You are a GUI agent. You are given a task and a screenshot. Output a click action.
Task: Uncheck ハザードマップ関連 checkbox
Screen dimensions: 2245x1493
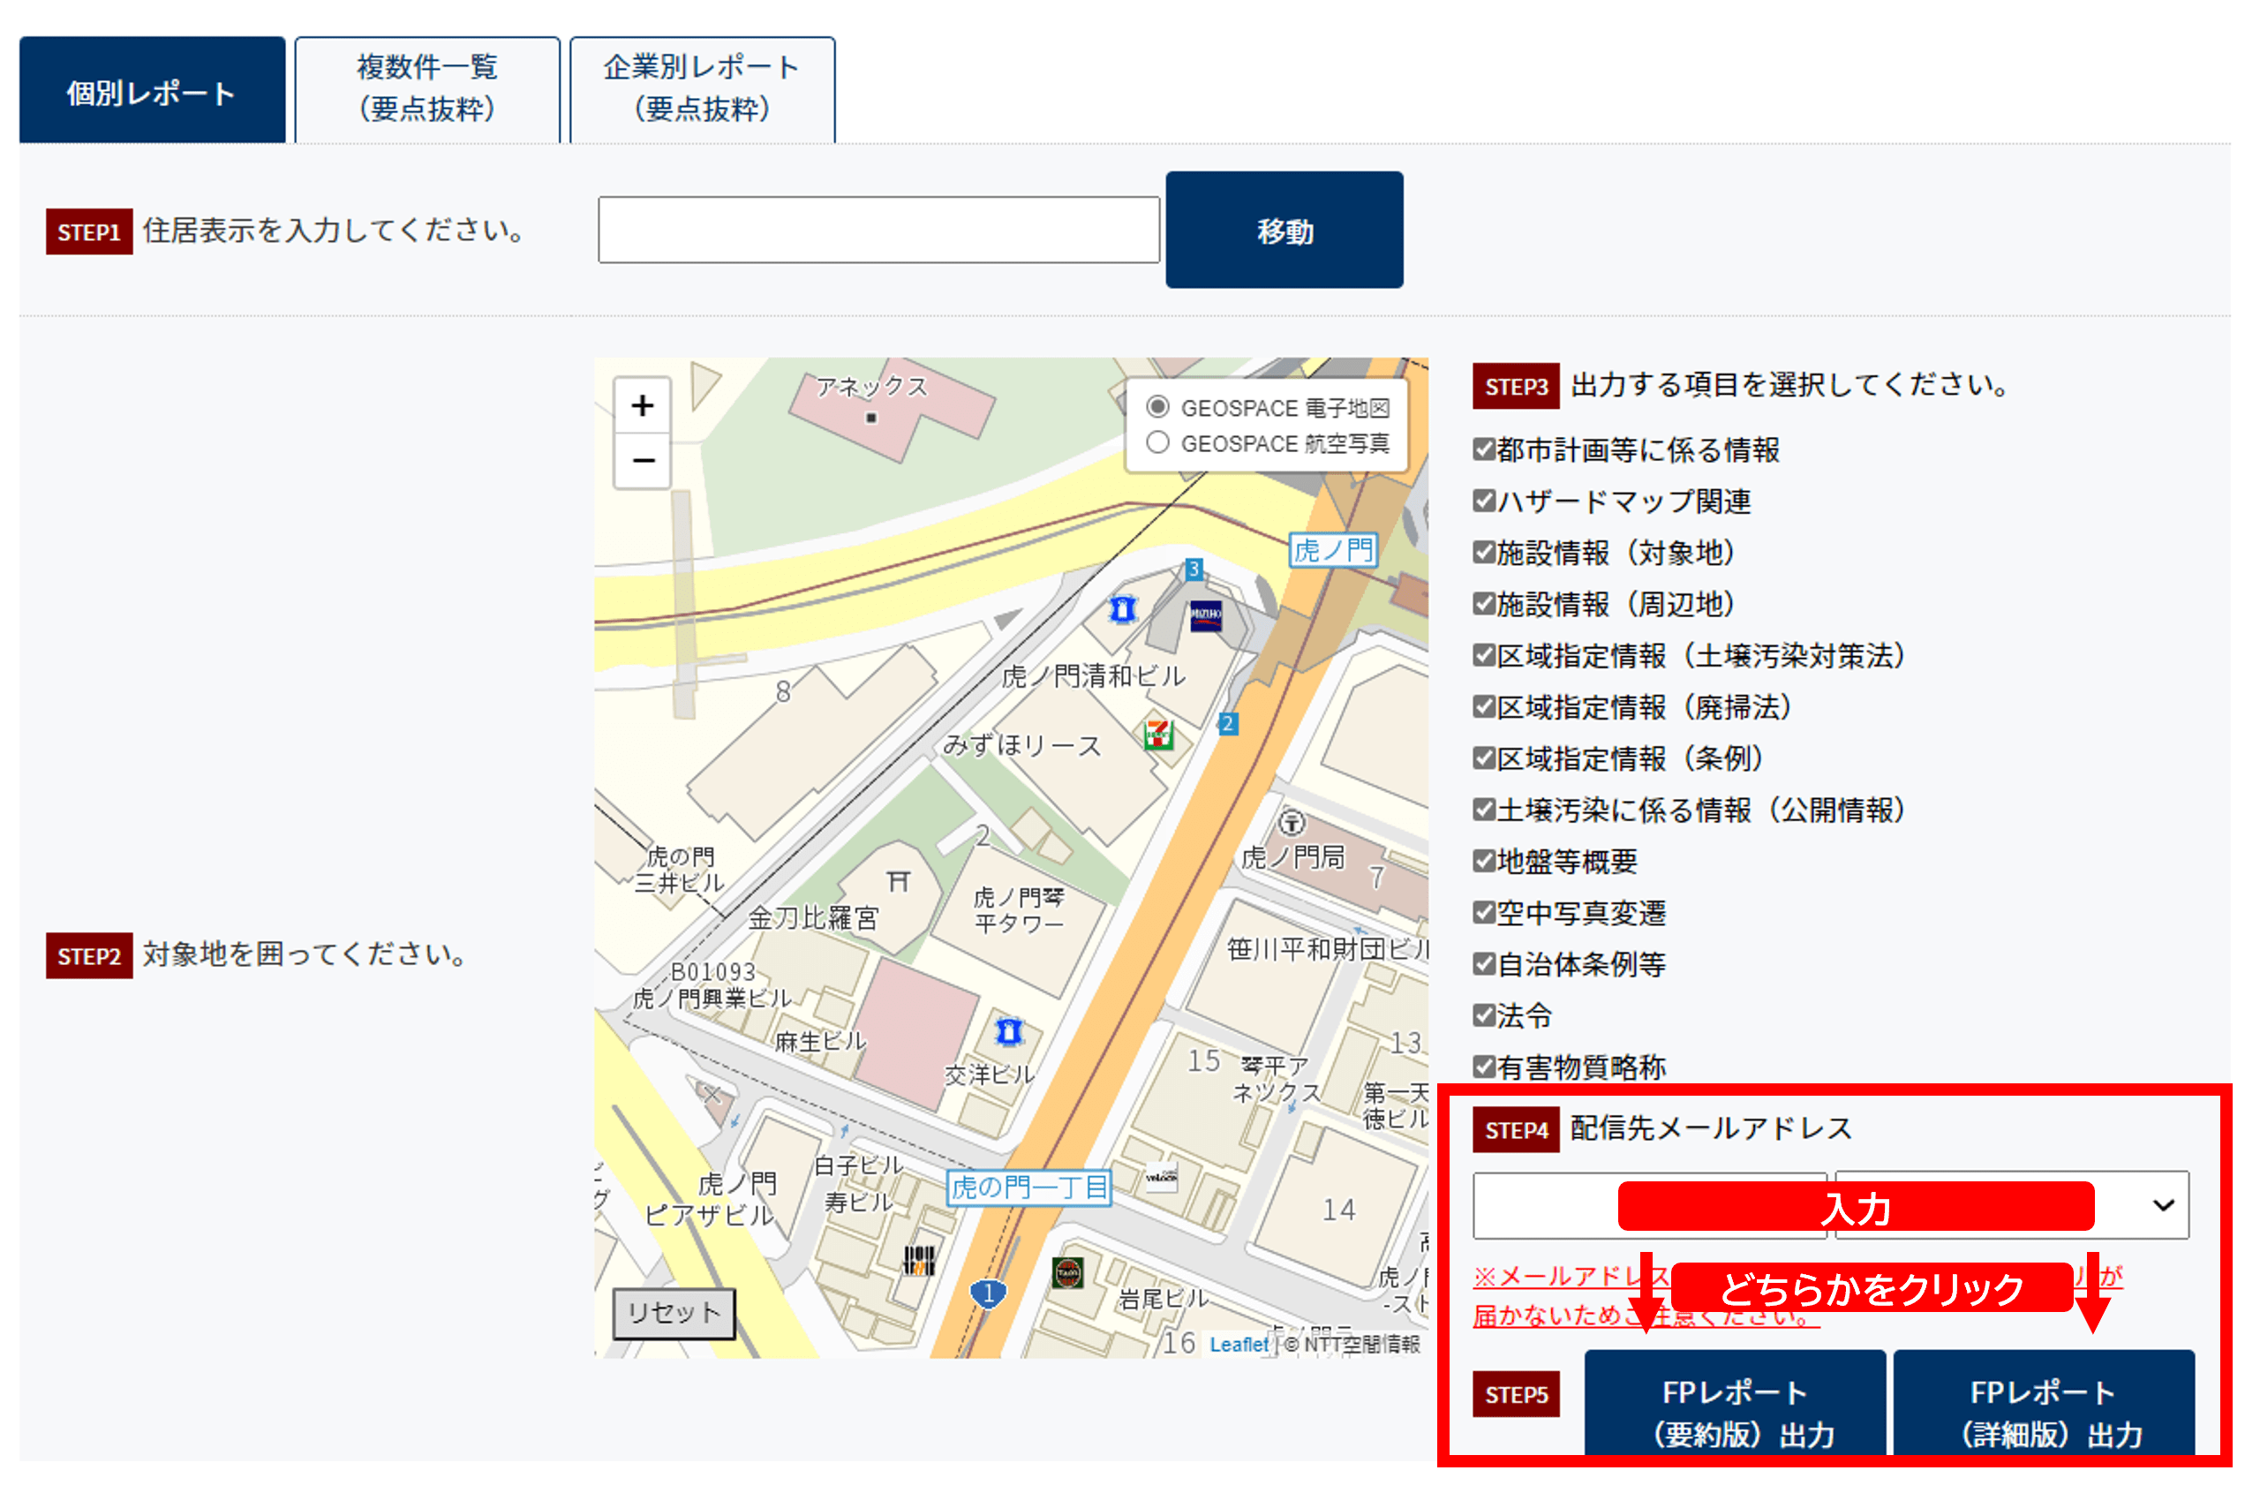[x=1483, y=501]
